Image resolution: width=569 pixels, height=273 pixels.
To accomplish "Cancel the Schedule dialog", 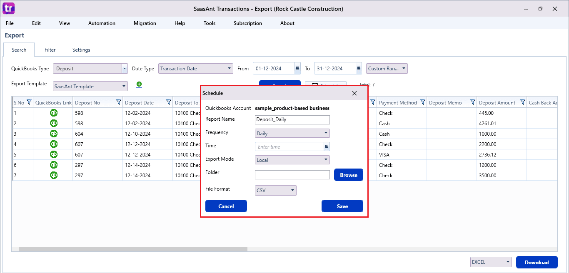I will coord(226,206).
